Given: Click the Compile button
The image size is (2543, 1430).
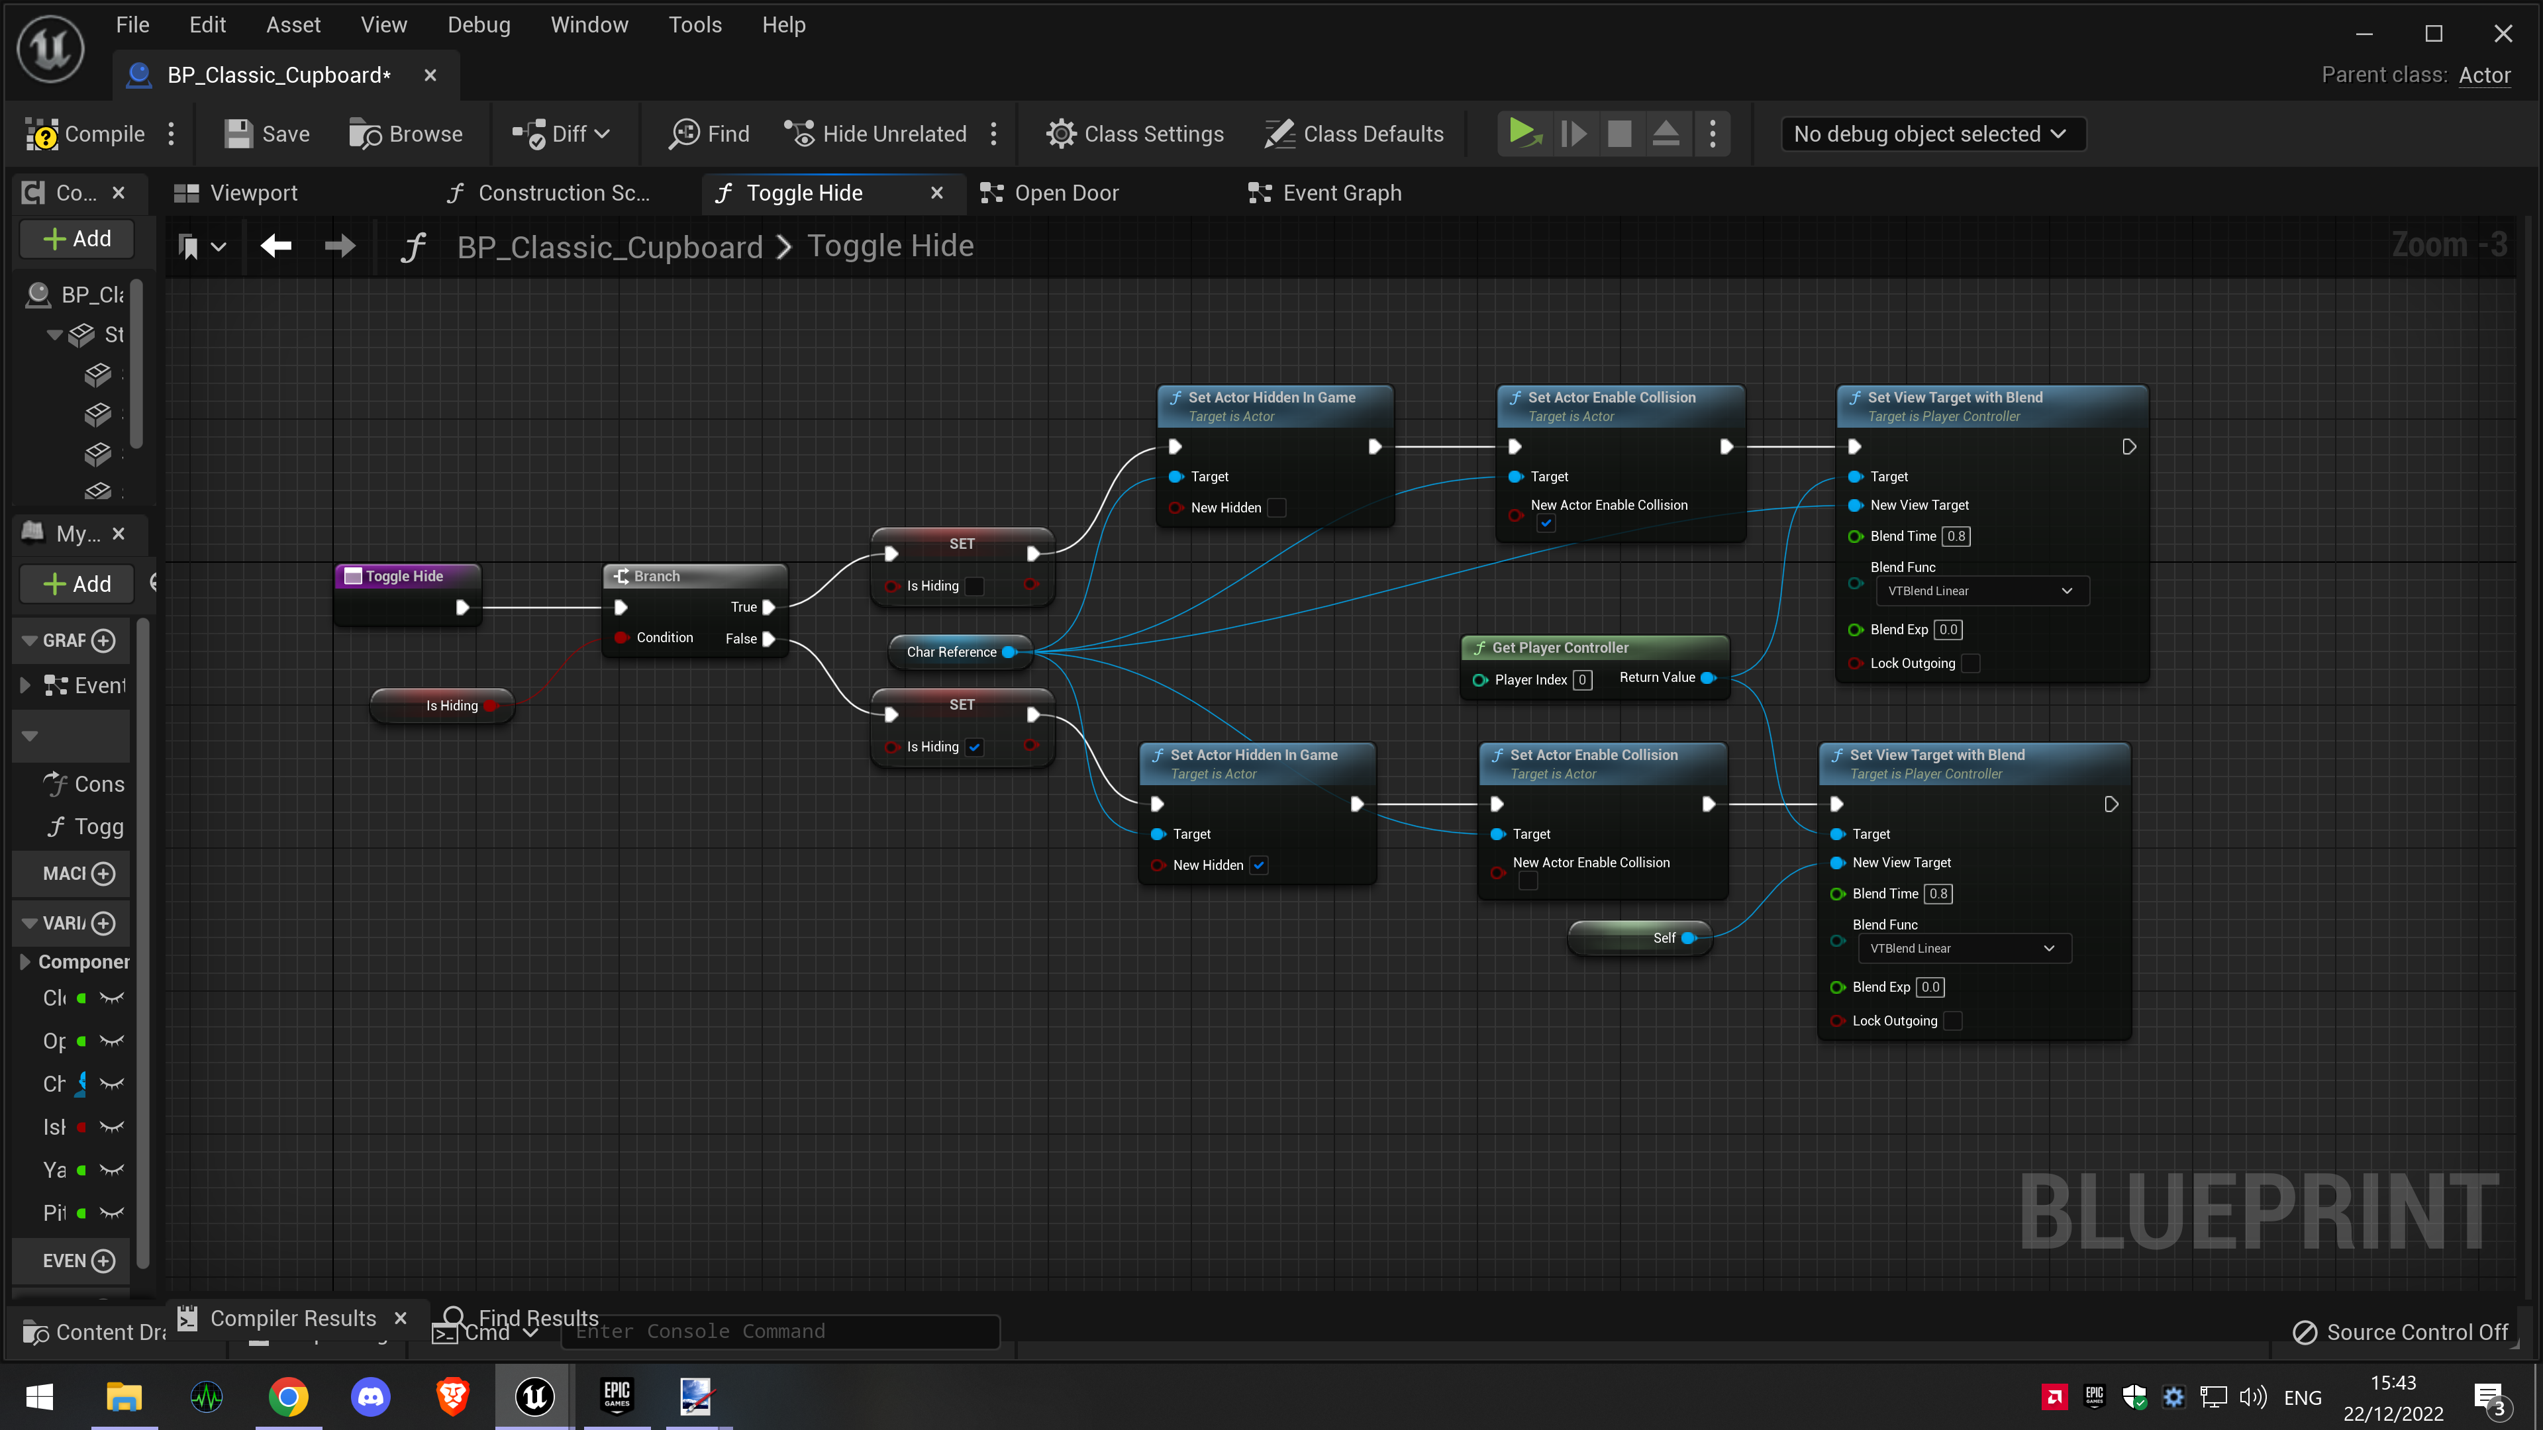Looking at the screenshot, I should (85, 133).
